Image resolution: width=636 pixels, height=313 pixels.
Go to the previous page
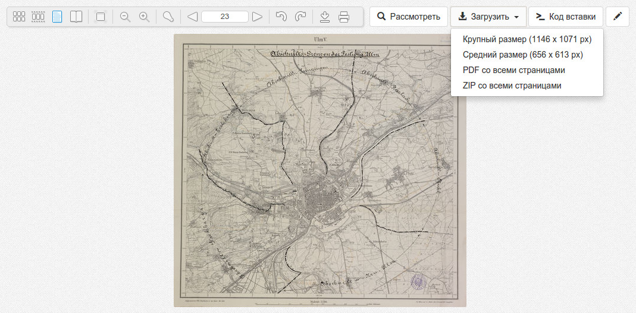[192, 17]
